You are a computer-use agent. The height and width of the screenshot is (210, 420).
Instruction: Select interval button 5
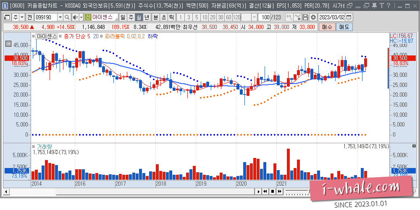point(197,17)
